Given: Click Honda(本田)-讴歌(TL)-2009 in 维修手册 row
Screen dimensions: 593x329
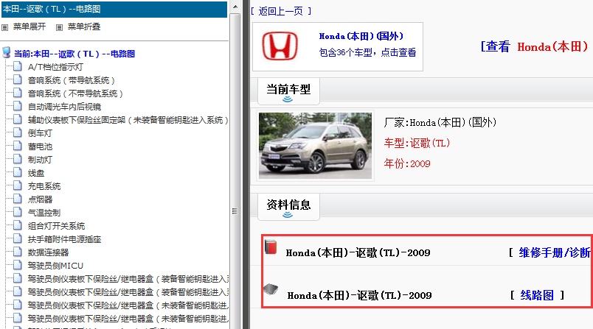Looking at the screenshot, I should click(x=358, y=252).
